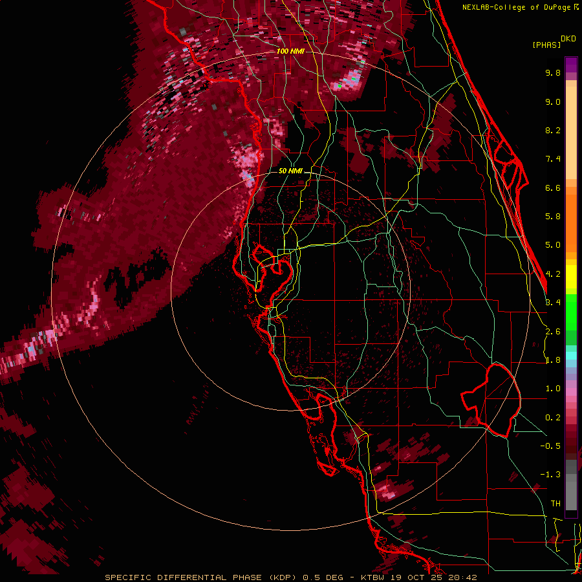This screenshot has width=582, height=582.
Task: Click the -1.3 scale value
Action: point(550,475)
